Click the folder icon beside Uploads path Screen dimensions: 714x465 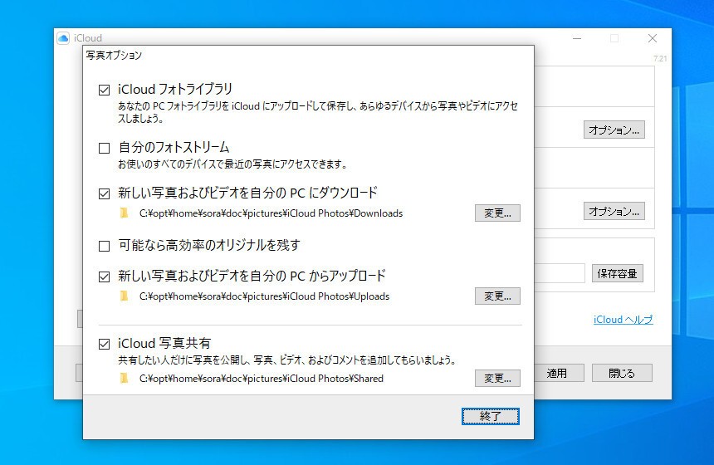124,296
